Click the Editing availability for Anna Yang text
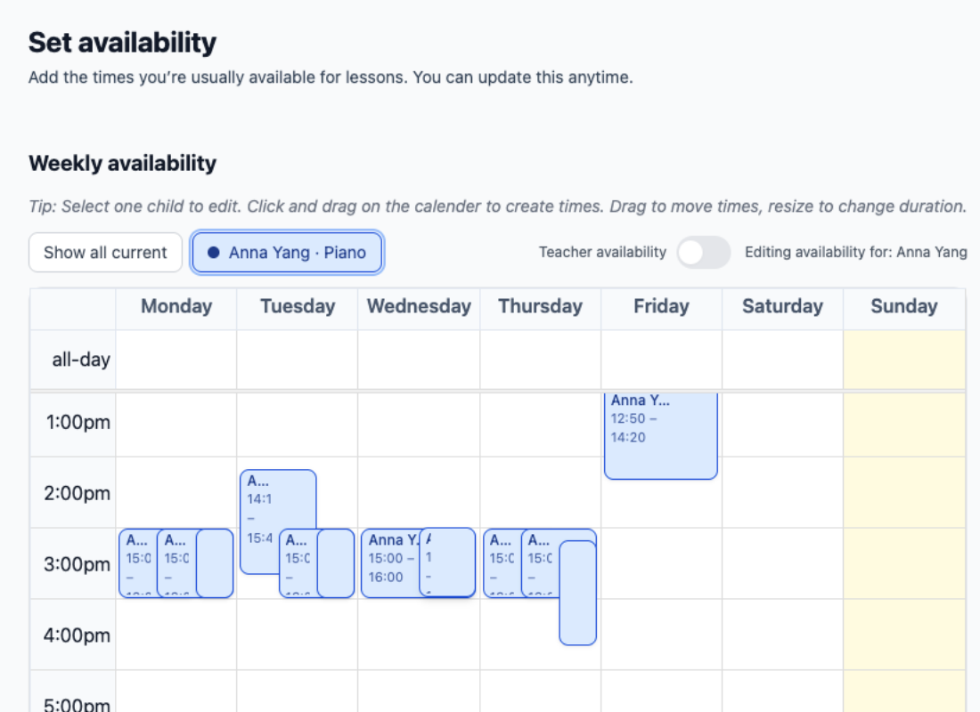Screen dimensions: 980x712 pos(855,252)
